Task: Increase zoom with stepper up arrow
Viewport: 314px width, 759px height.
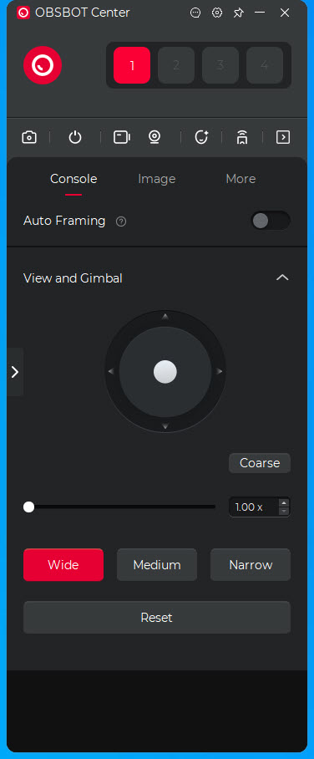Action: click(284, 502)
